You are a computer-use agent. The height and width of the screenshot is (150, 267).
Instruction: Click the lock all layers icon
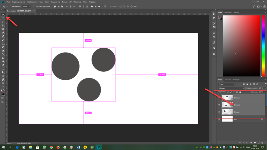[240, 92]
